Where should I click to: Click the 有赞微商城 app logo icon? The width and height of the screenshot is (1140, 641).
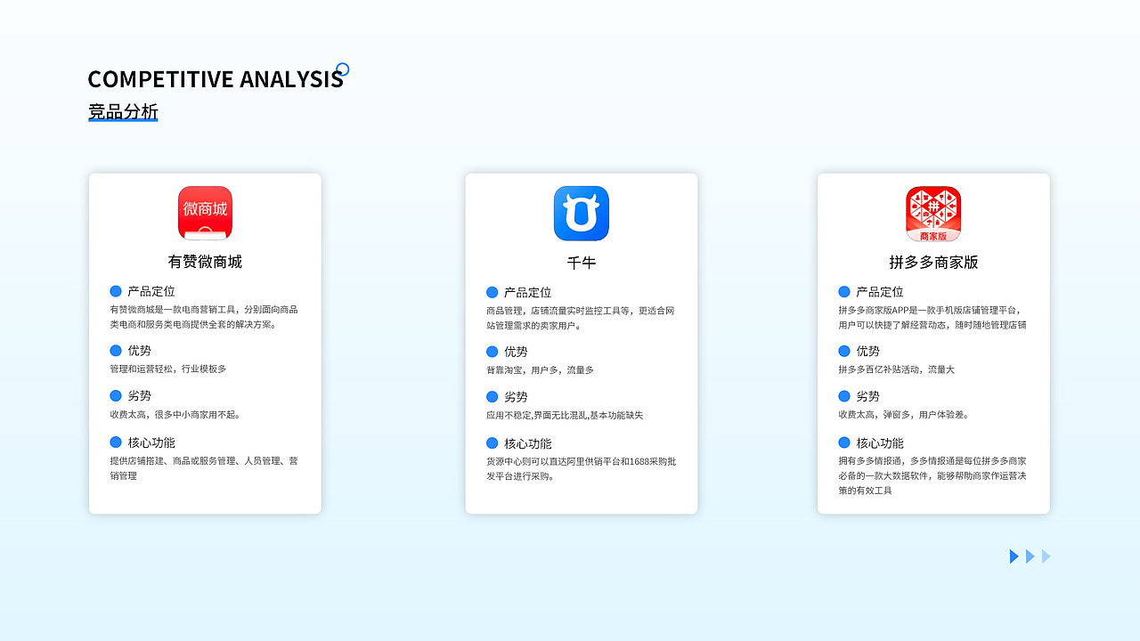(205, 213)
